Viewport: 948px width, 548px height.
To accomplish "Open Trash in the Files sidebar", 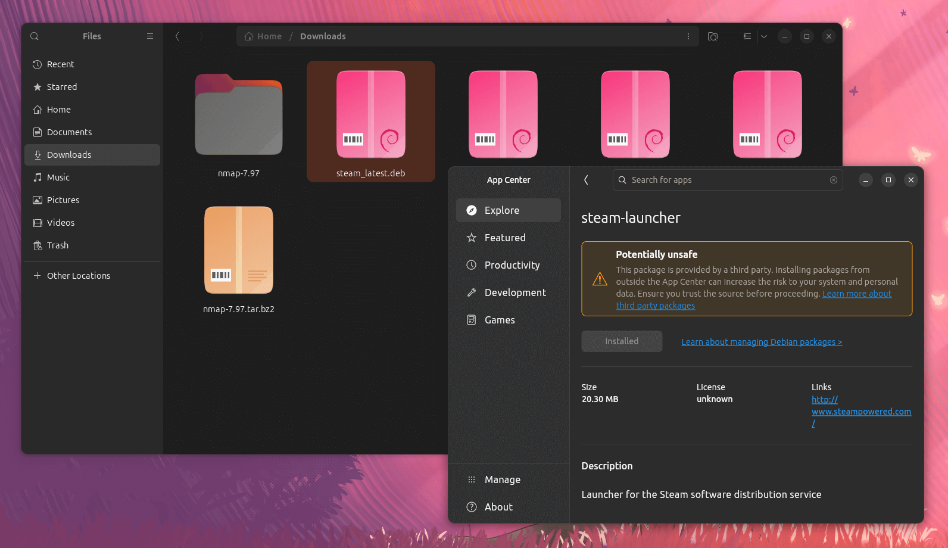I will (x=92, y=245).
